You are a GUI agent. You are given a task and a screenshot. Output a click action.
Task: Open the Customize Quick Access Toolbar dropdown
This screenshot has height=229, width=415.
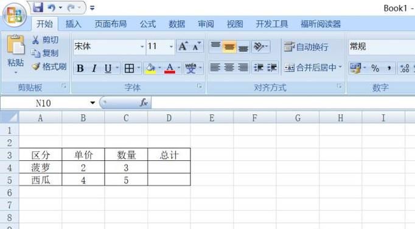pos(92,8)
